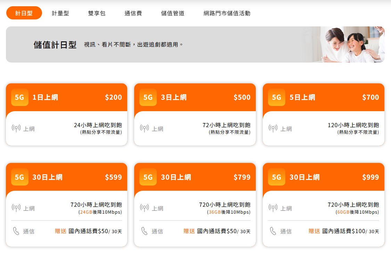Open the 雙享包 tab
Viewport: 391px width, 255px height.
pyautogui.click(x=97, y=13)
